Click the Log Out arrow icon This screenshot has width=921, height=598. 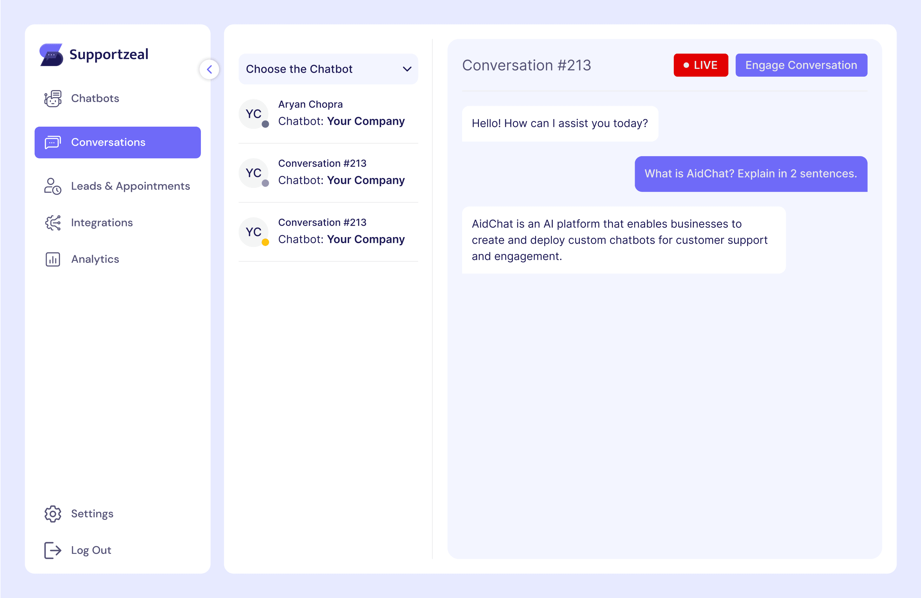(53, 550)
